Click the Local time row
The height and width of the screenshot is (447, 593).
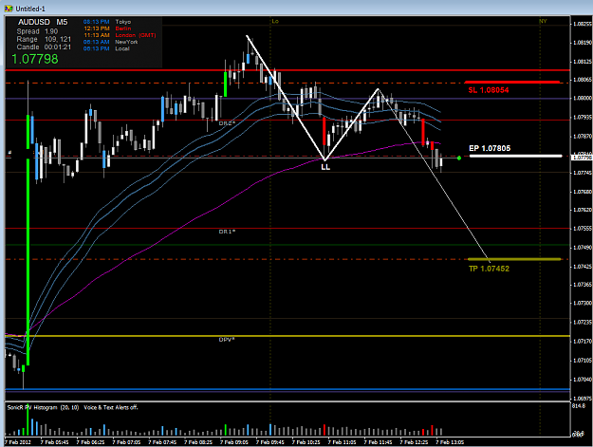(106, 48)
